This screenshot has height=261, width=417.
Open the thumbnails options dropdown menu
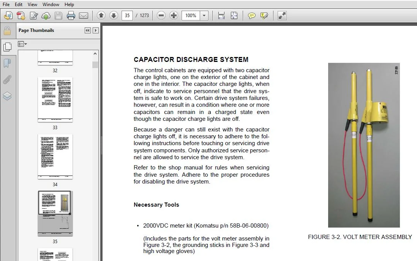pyautogui.click(x=22, y=44)
